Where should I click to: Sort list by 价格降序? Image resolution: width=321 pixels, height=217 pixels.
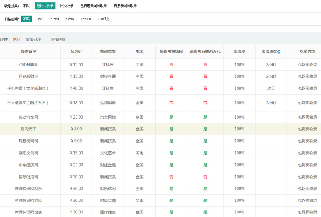tap(58, 39)
